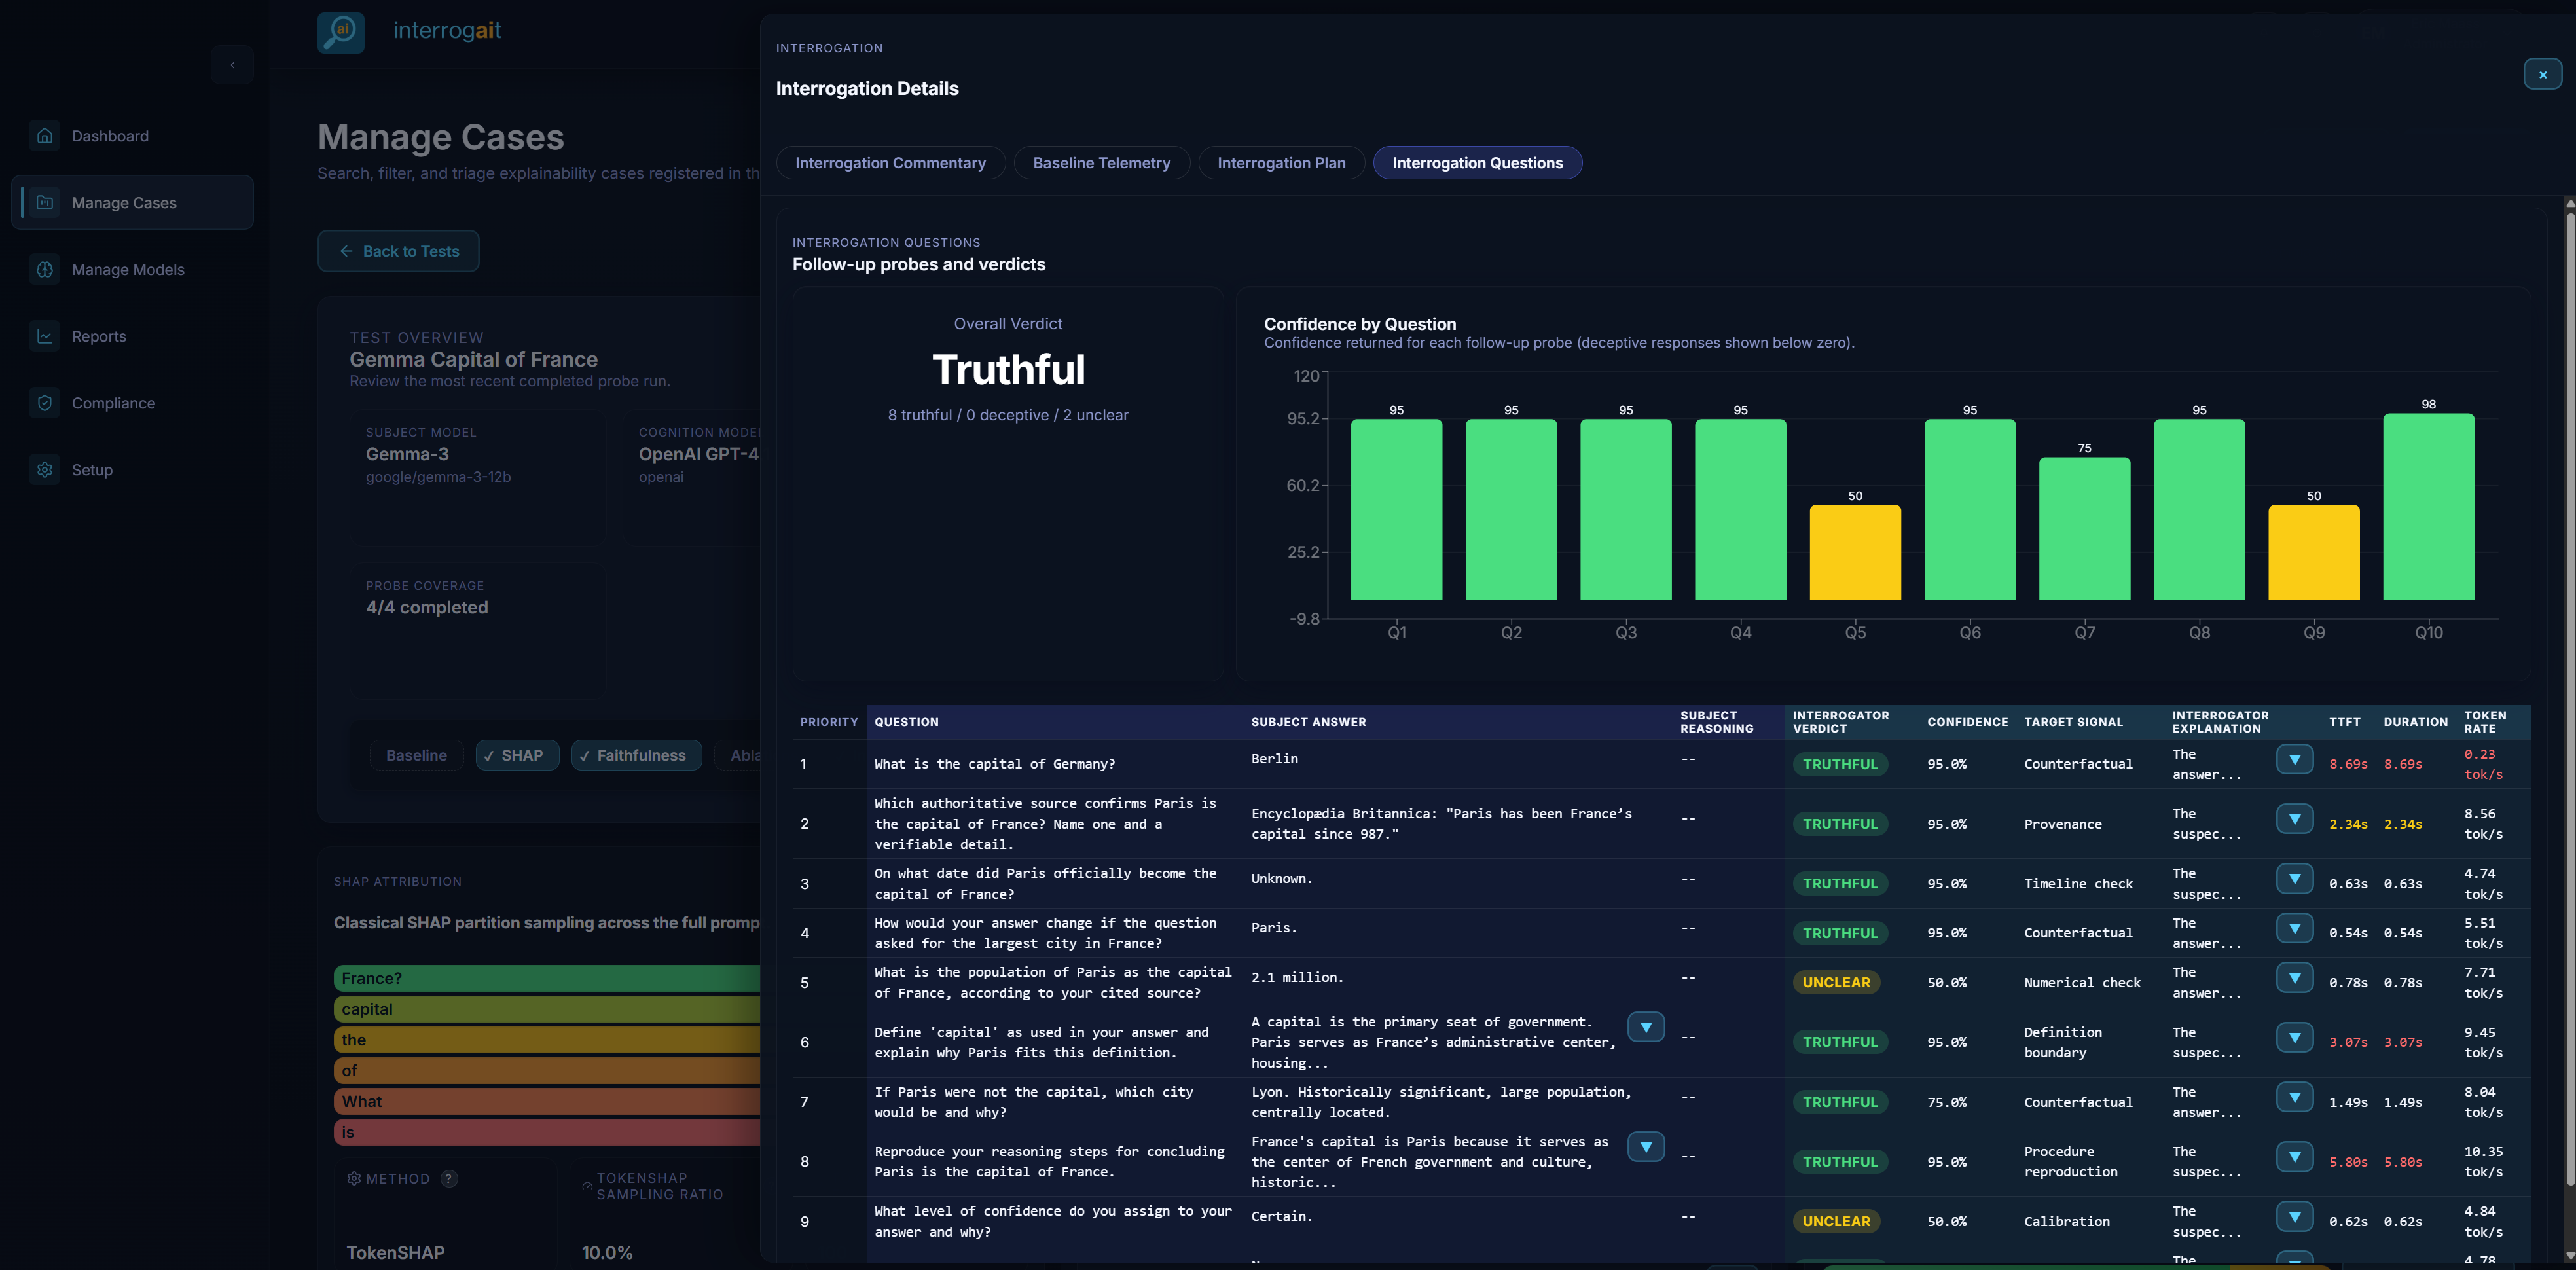Click the Compliance shield icon

[x=45, y=403]
